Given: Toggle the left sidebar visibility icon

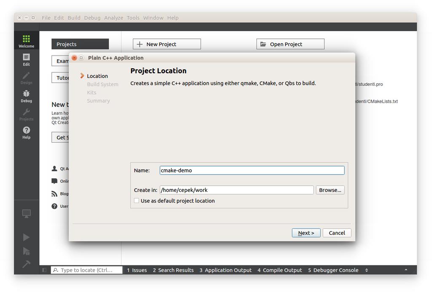Looking at the screenshot, I should point(44,270).
